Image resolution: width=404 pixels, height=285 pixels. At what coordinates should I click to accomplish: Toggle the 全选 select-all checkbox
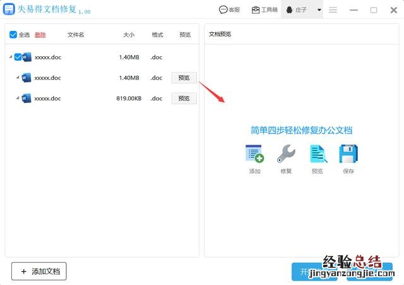pos(13,35)
